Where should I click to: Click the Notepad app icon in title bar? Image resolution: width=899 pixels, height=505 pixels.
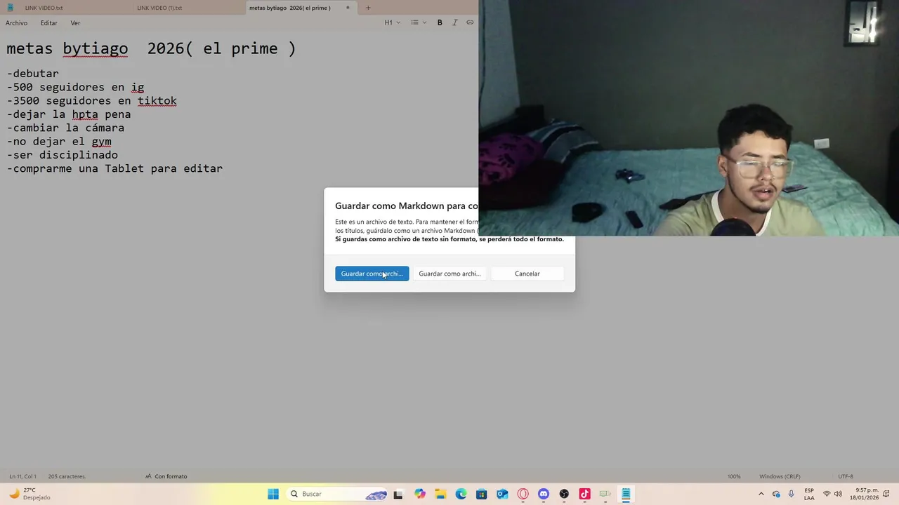pos(10,8)
